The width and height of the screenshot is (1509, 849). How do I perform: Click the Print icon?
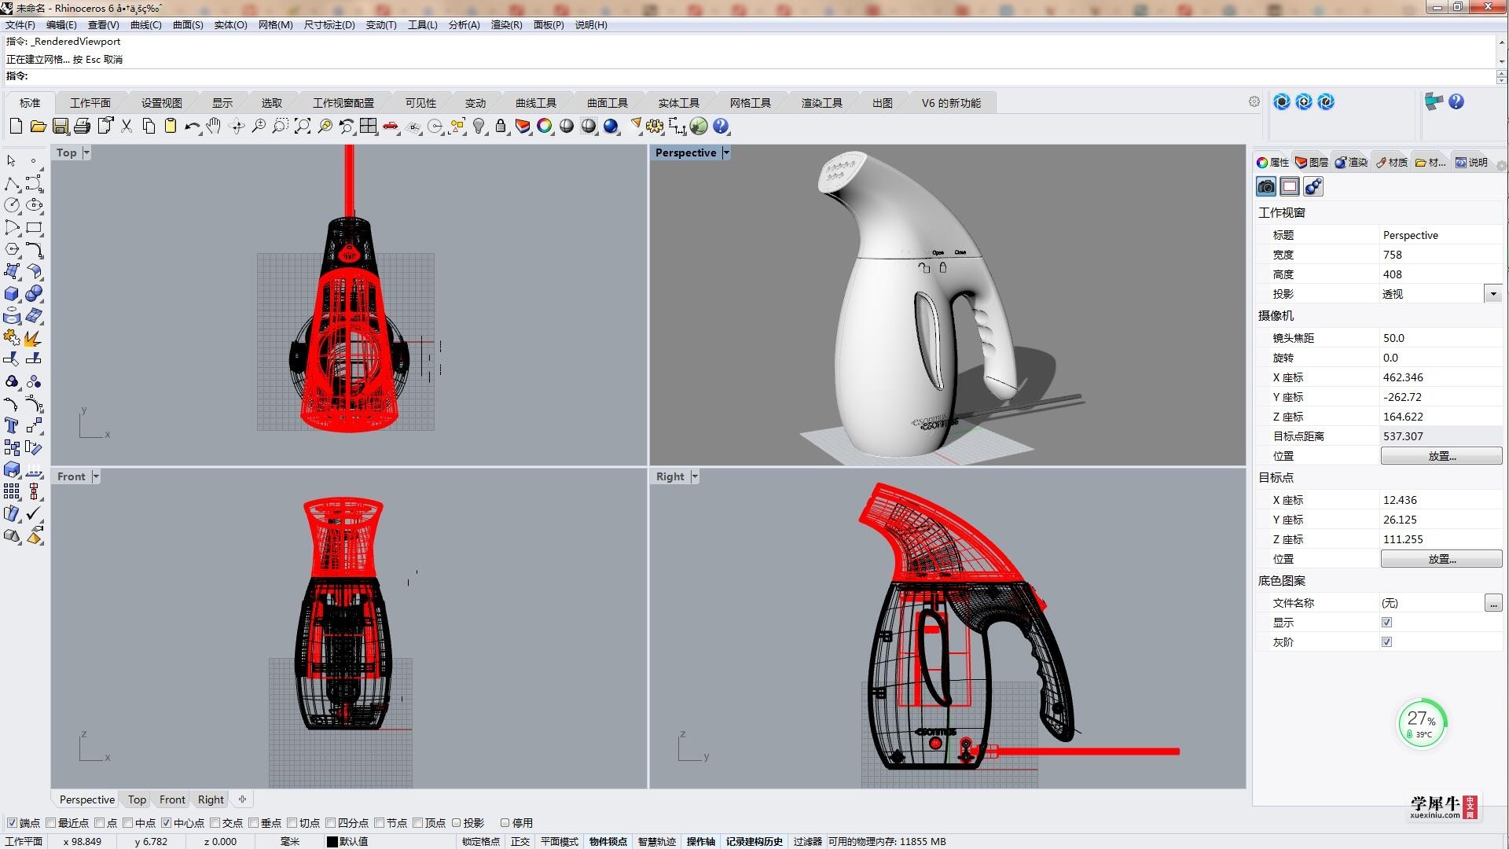click(82, 126)
